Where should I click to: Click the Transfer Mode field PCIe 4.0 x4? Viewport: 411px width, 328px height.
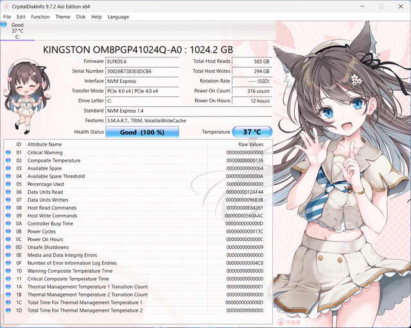142,91
